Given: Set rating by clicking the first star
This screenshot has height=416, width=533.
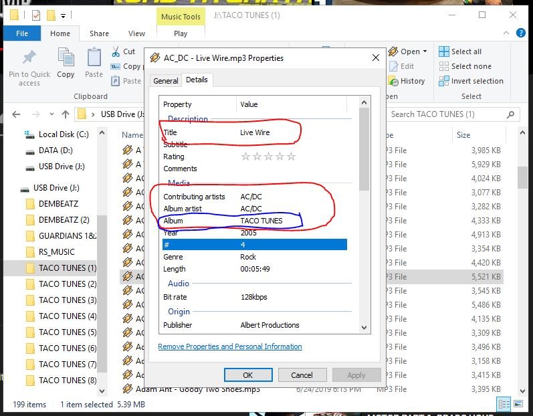Looking at the screenshot, I should [245, 157].
